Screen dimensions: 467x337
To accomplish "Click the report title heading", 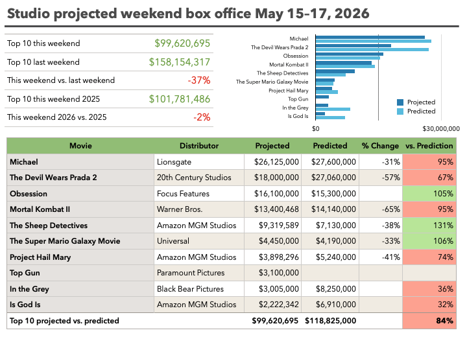I will tap(188, 14).
